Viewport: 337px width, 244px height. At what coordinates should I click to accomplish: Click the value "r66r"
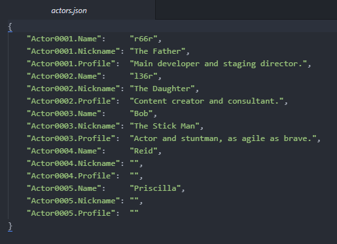coord(143,39)
